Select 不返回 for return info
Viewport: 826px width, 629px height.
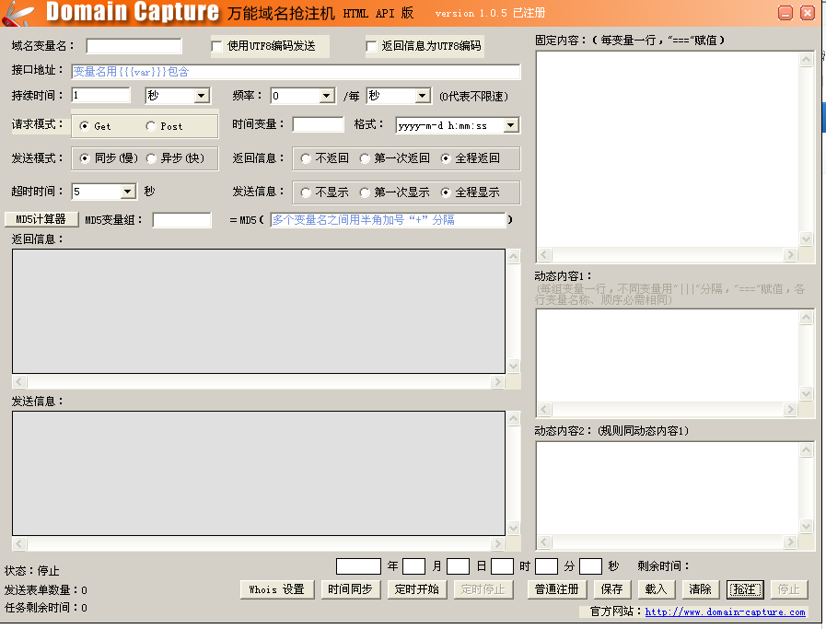click(306, 158)
